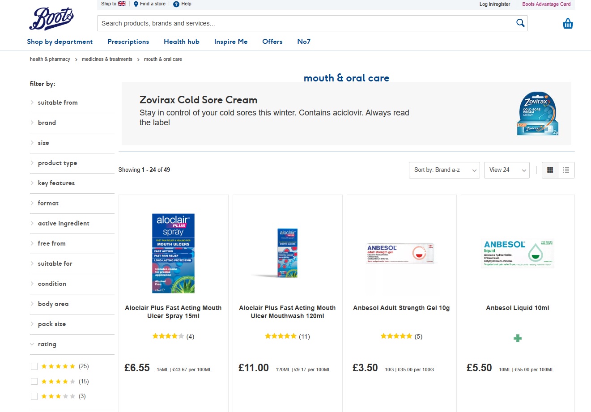Click the UK flag ship-to icon
Image resolution: width=591 pixels, height=412 pixels.
point(122,4)
